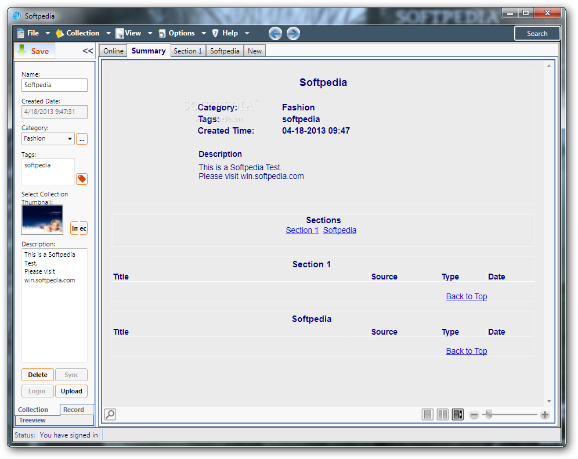Select the single-page layout icon
The image size is (578, 459).
pyautogui.click(x=427, y=414)
